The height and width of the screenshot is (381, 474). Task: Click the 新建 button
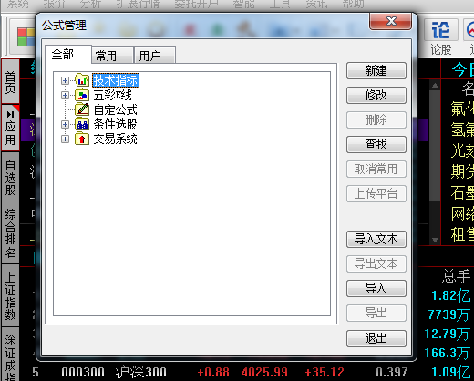click(x=376, y=70)
